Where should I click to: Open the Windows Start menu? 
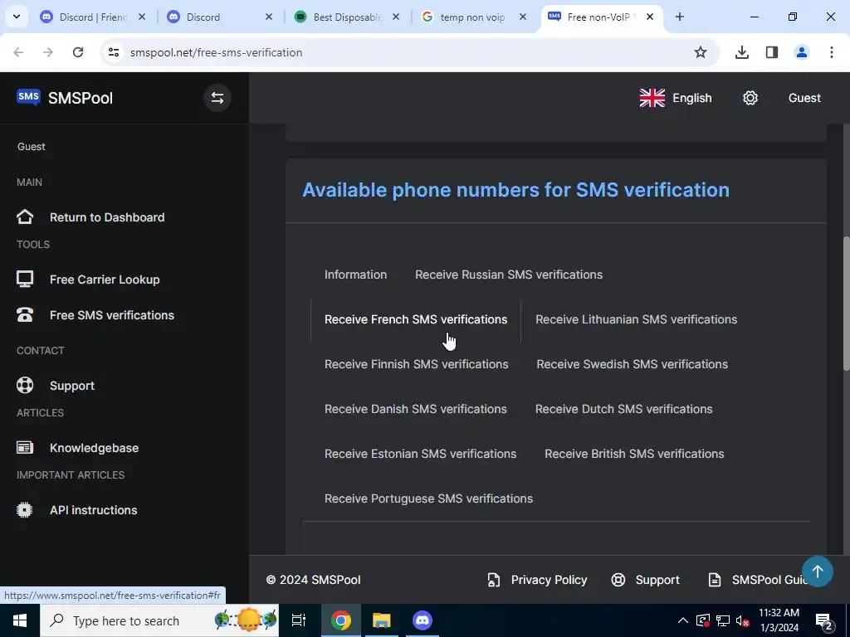pos(20,620)
